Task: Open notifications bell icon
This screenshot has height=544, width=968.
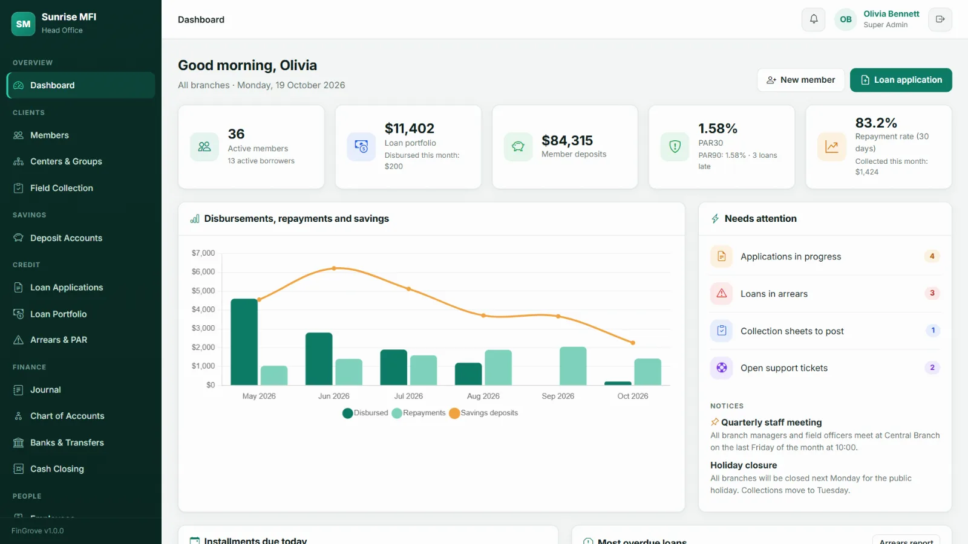Action: (814, 19)
